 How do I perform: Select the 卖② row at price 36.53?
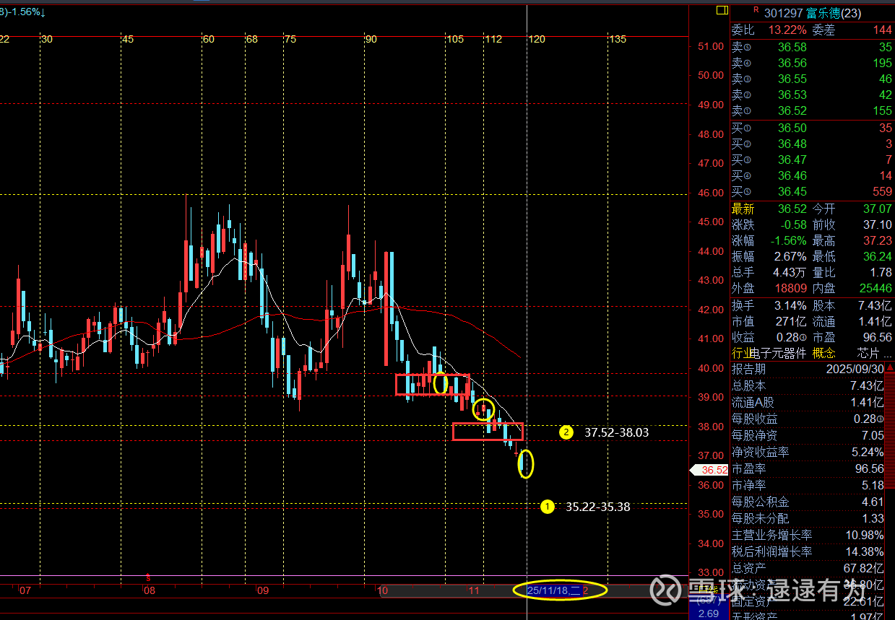click(812, 95)
